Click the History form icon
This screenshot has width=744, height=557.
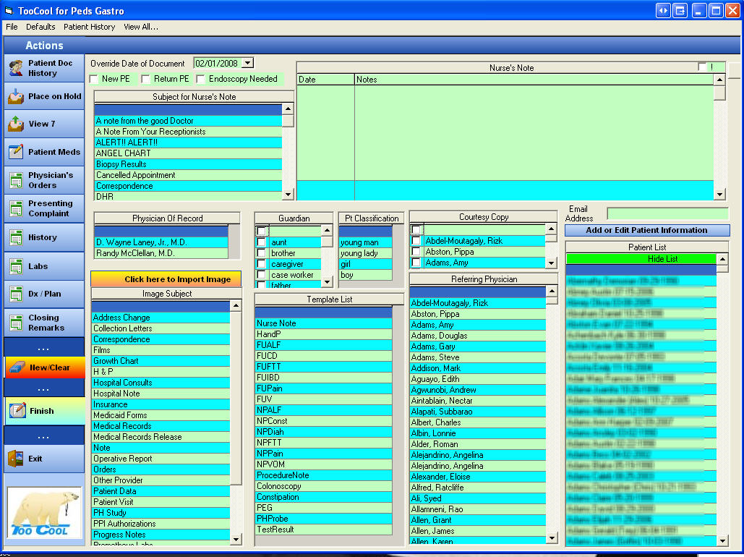[16, 237]
